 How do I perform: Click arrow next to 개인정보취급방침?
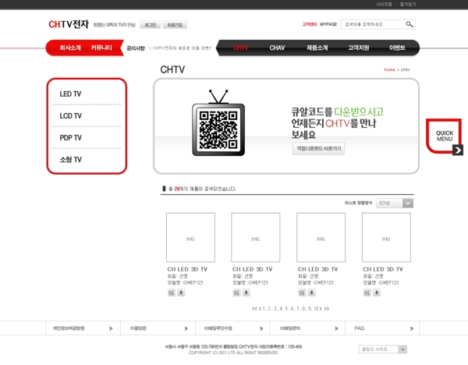[x=111, y=328]
